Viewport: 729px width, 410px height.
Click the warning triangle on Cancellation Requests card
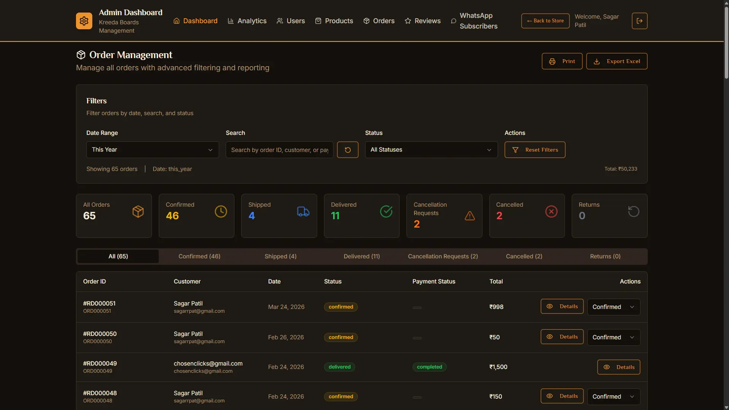pyautogui.click(x=469, y=216)
